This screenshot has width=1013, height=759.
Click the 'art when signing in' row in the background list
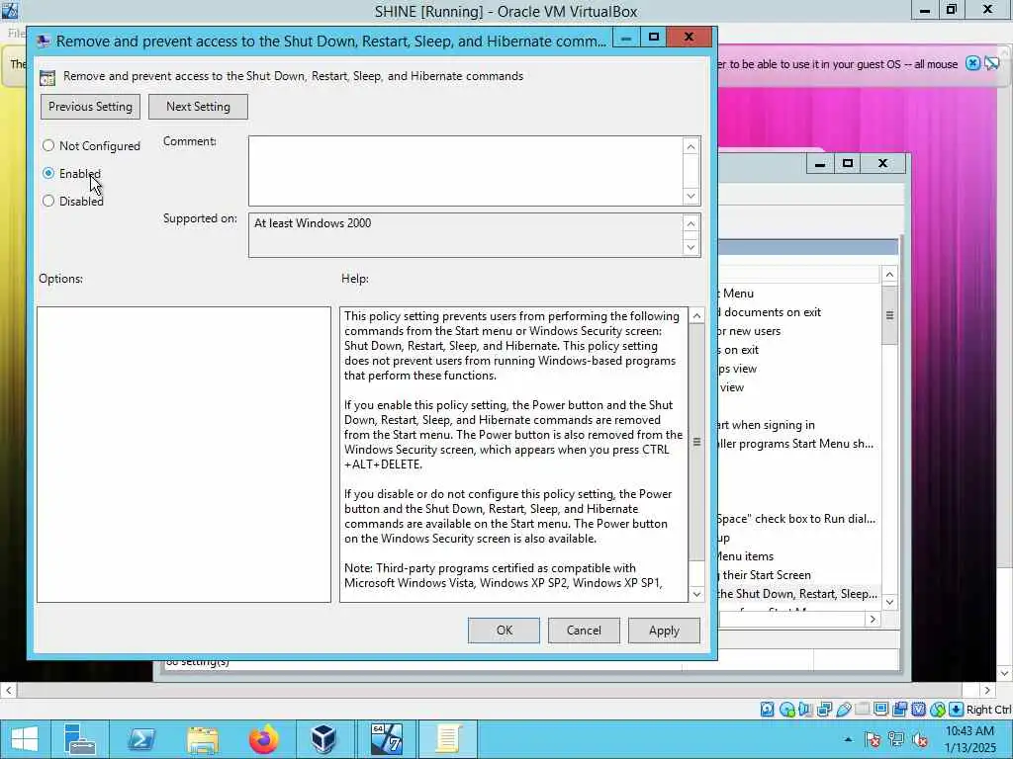[x=798, y=425]
